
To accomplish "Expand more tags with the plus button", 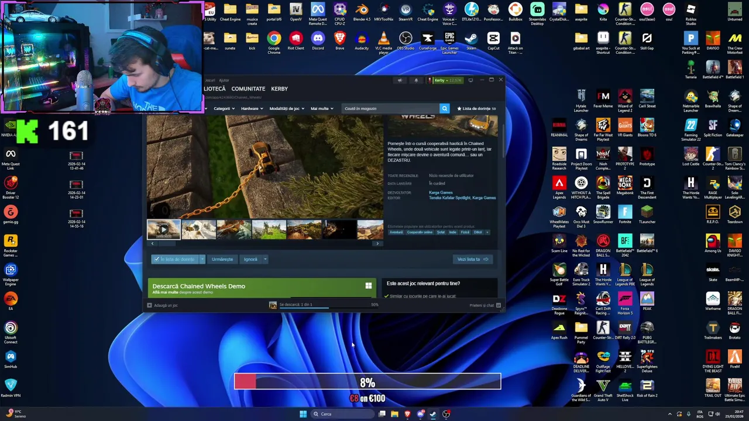I will tap(487, 232).
